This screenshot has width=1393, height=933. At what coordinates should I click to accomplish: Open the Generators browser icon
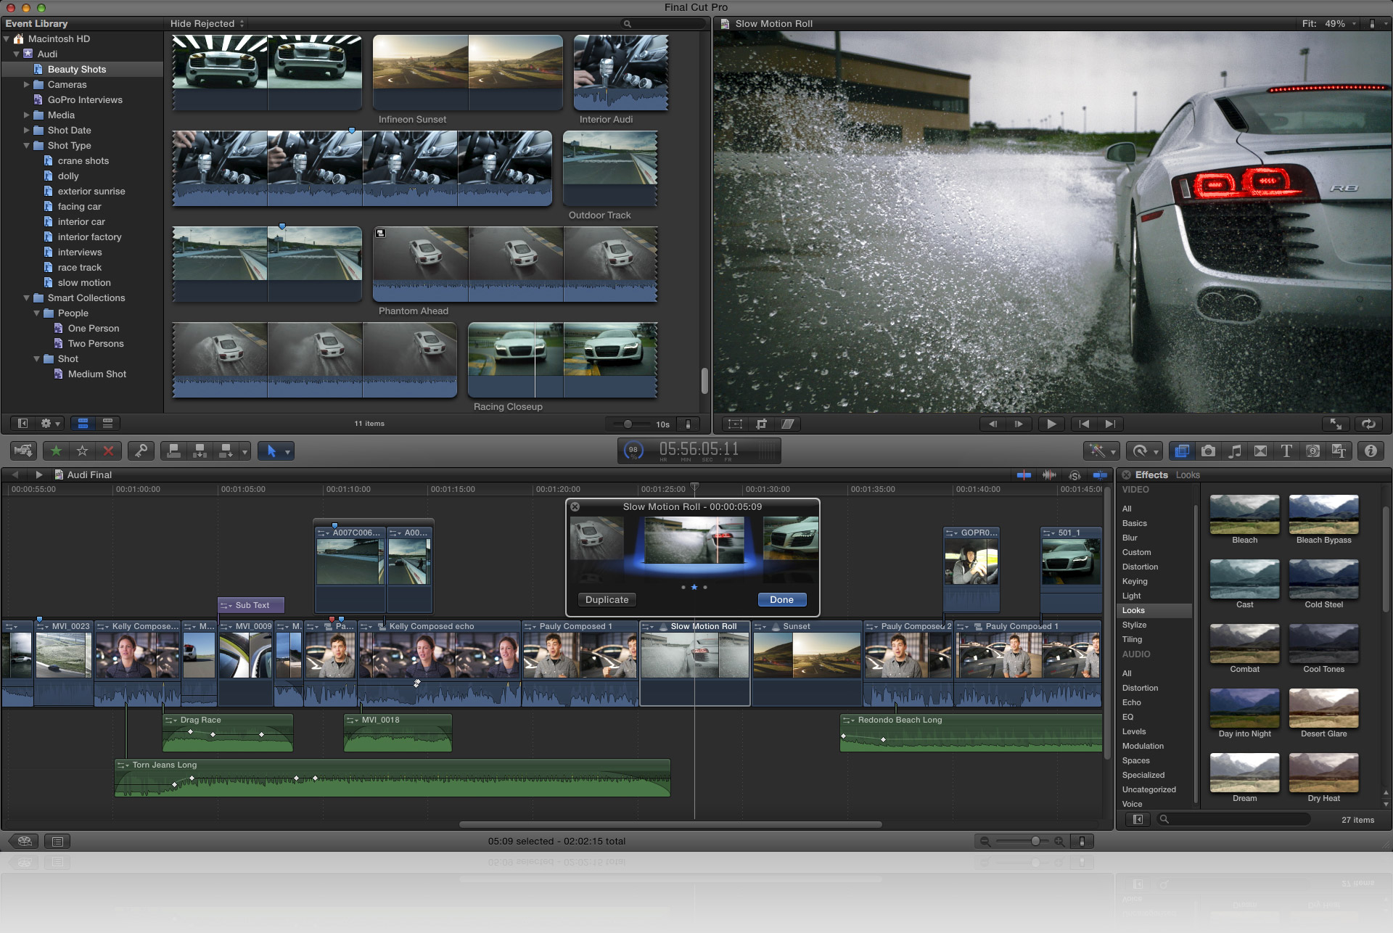click(x=1312, y=451)
